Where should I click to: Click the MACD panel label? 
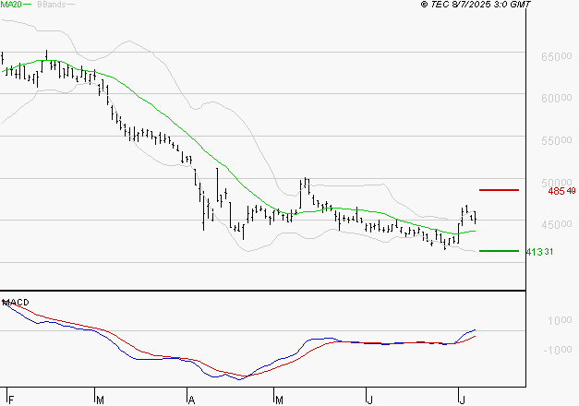click(x=16, y=303)
